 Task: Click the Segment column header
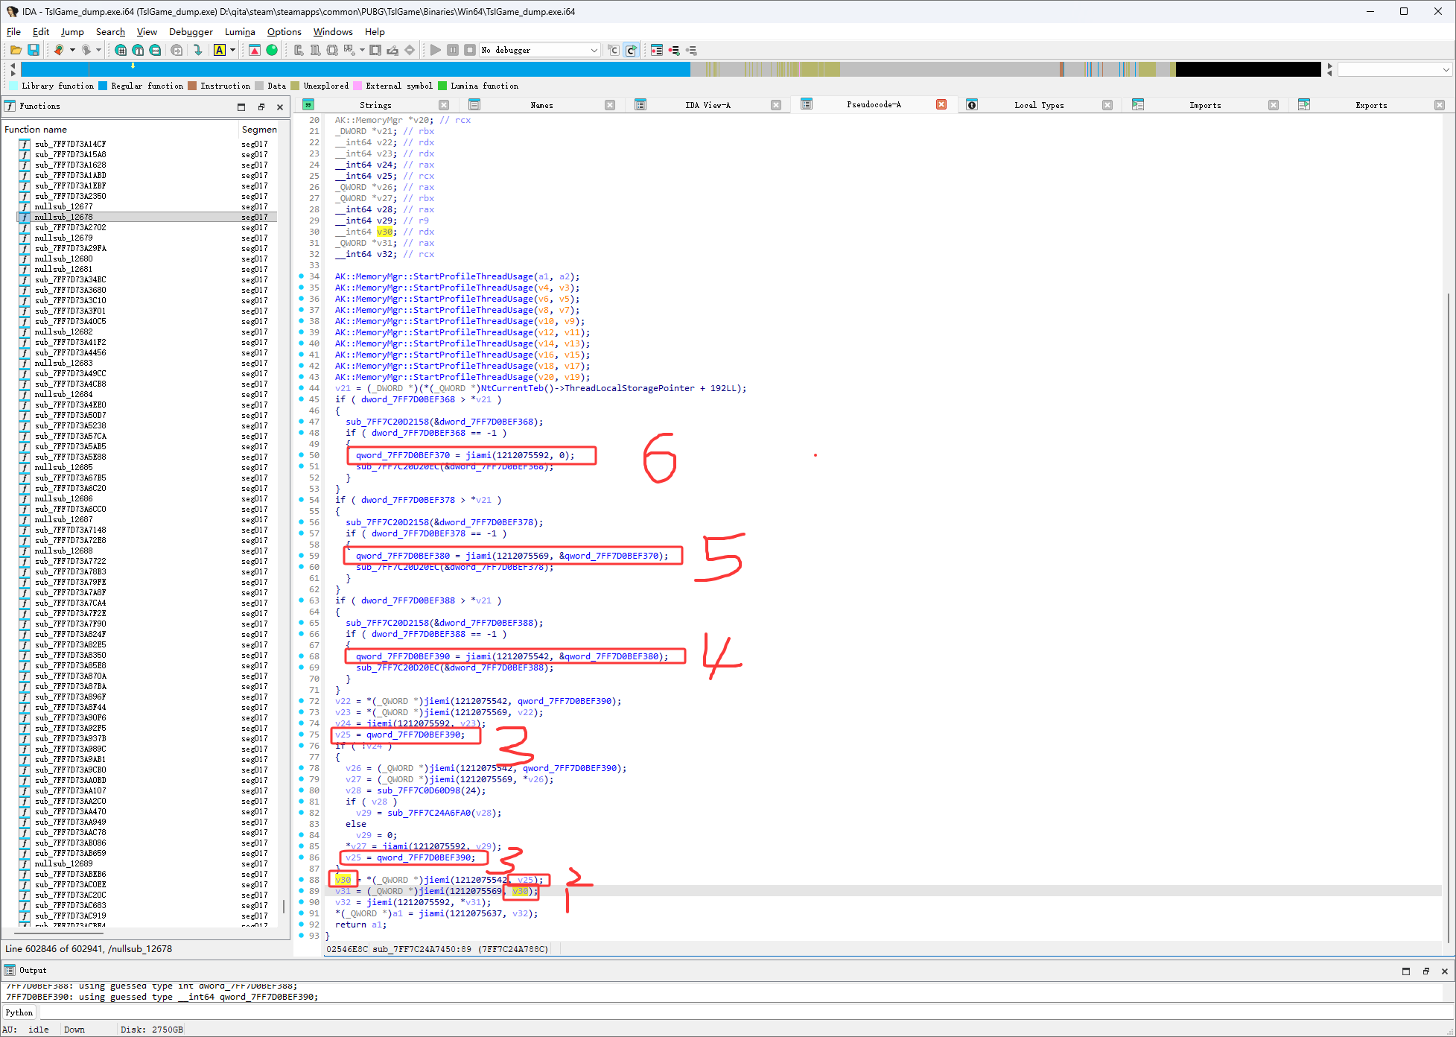click(x=258, y=129)
